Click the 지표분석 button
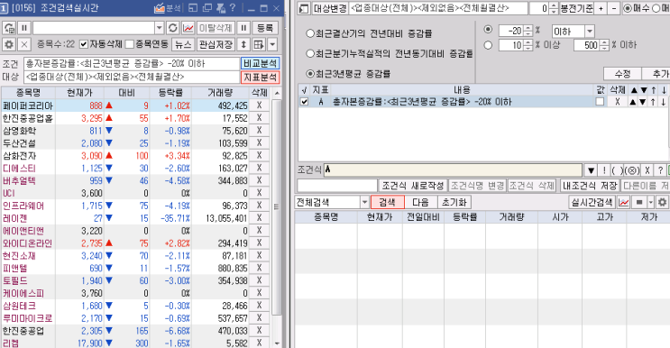Screen dimensions: 670x348 coord(260,78)
